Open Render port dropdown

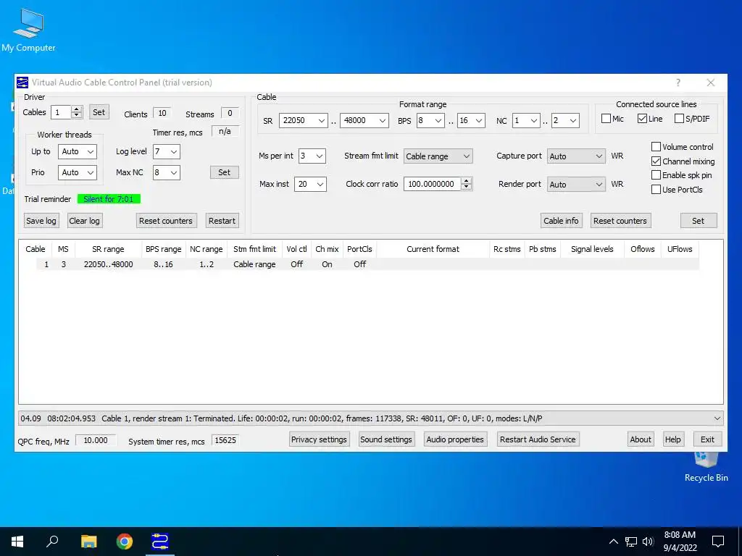click(x=576, y=185)
